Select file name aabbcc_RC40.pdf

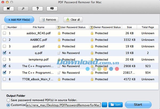[x=39, y=33]
